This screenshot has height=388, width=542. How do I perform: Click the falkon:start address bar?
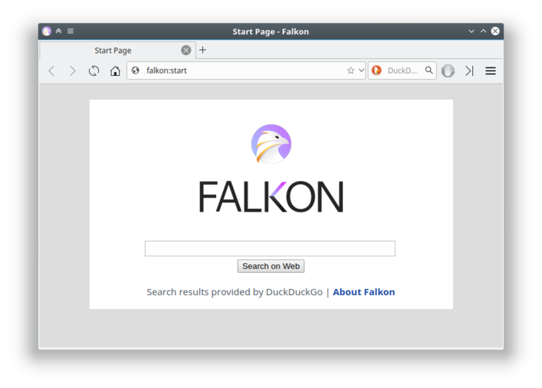[x=245, y=70]
